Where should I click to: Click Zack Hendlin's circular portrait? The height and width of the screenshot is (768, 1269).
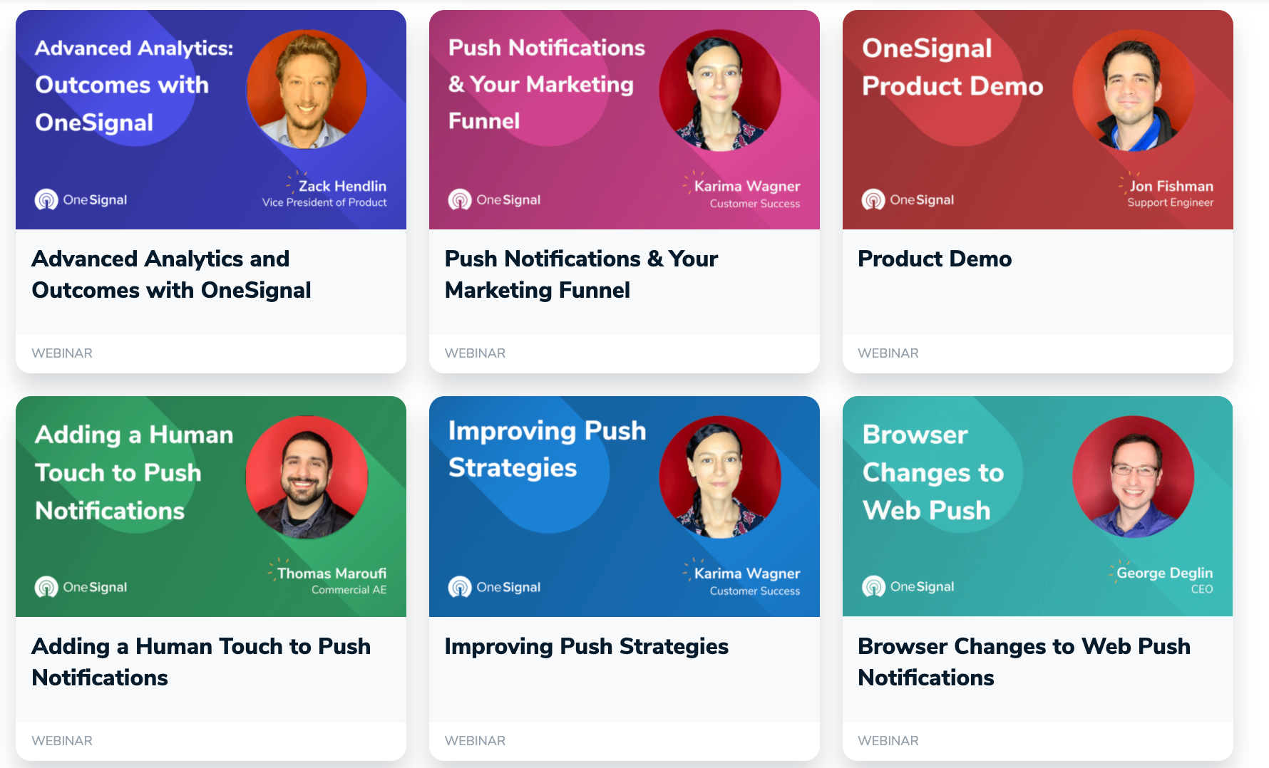coord(307,90)
